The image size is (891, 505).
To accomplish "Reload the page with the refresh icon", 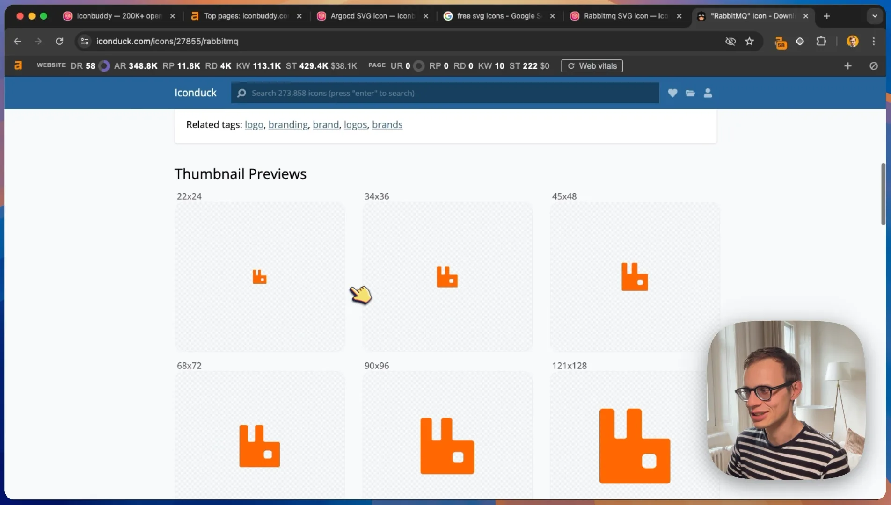I will pos(59,41).
